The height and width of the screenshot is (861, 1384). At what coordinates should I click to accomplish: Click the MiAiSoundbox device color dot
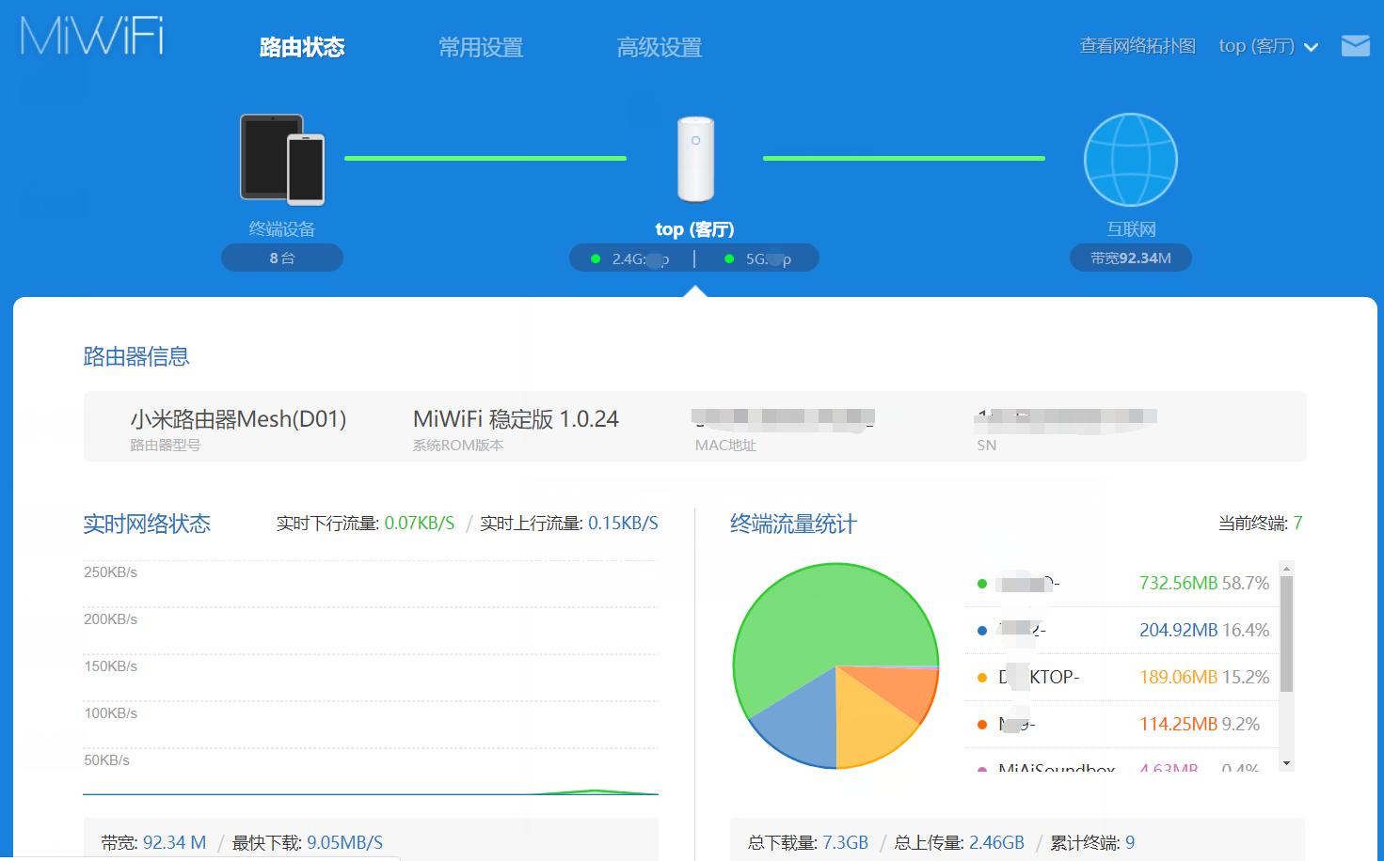coord(983,769)
